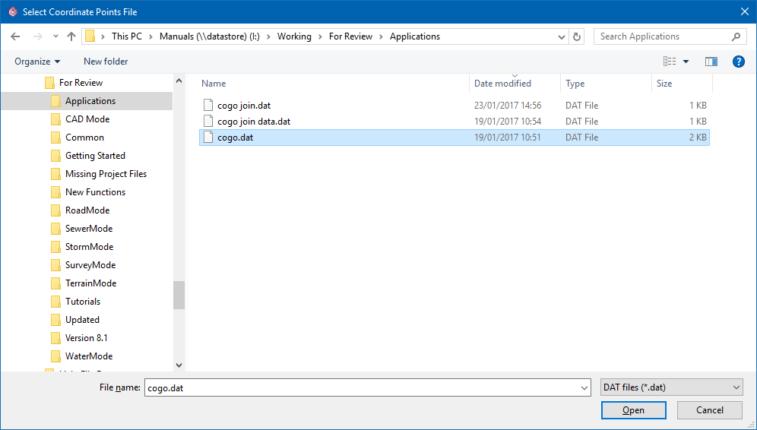Click the Back navigation arrow

[x=16, y=36]
